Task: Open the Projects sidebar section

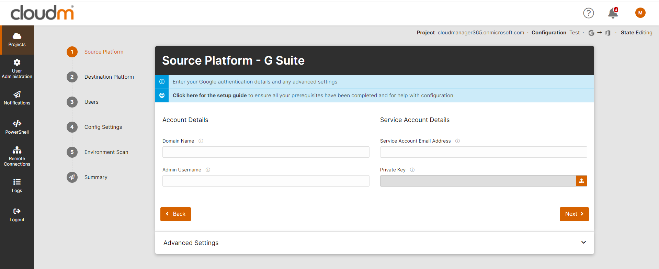Action: pos(17,40)
